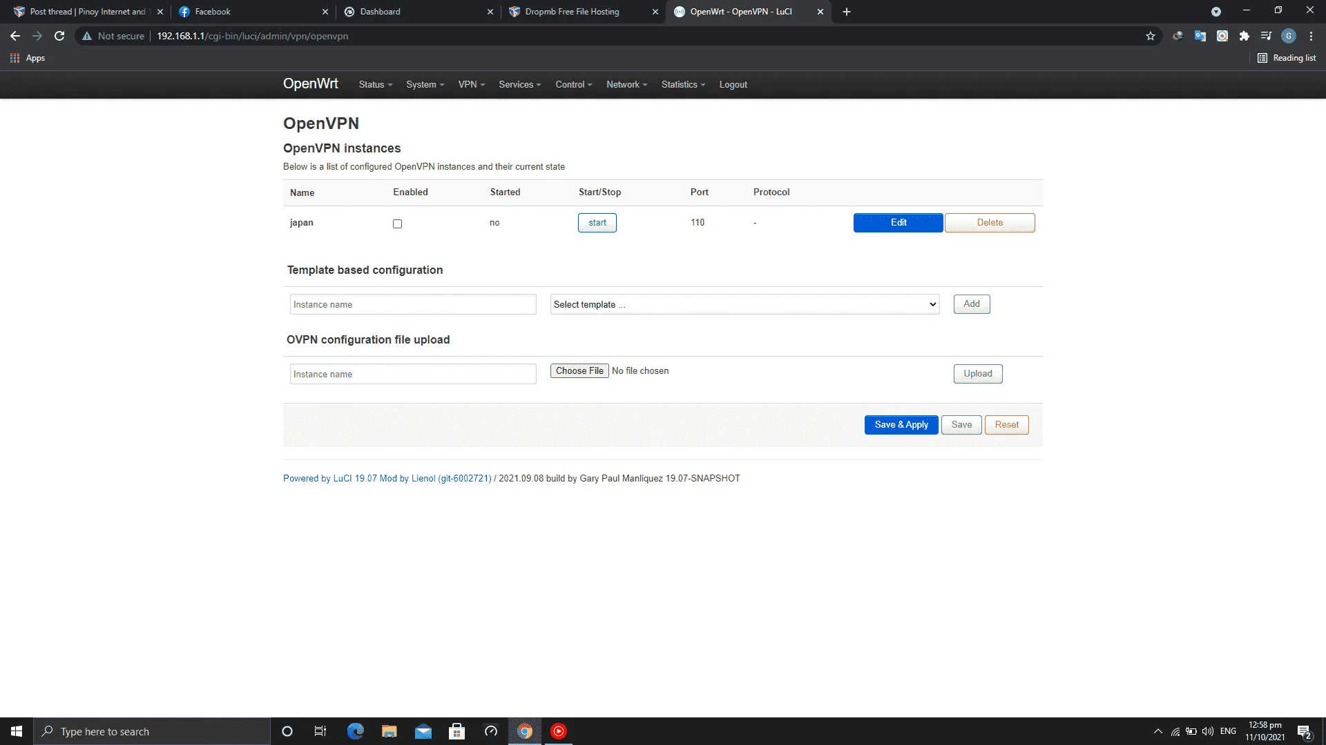Screen dimensions: 1326x745
Task: Expand the Status menu
Action: (x=376, y=85)
